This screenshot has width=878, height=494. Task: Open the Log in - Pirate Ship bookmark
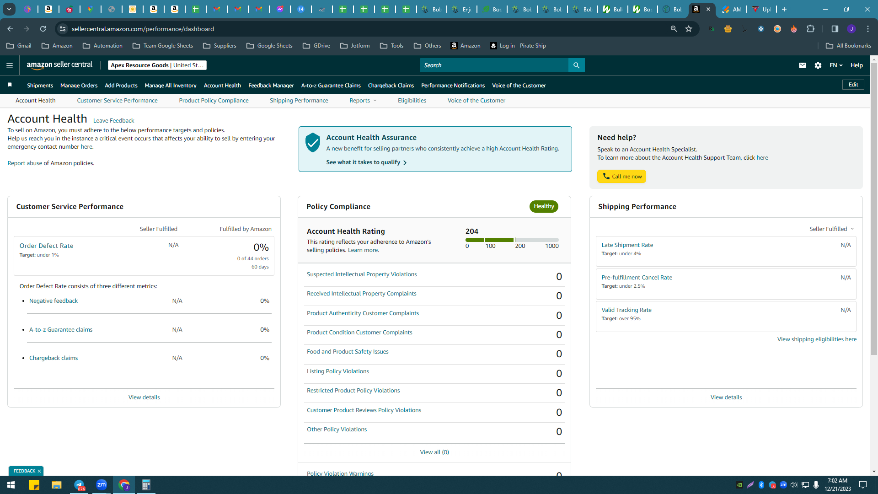coord(518,46)
